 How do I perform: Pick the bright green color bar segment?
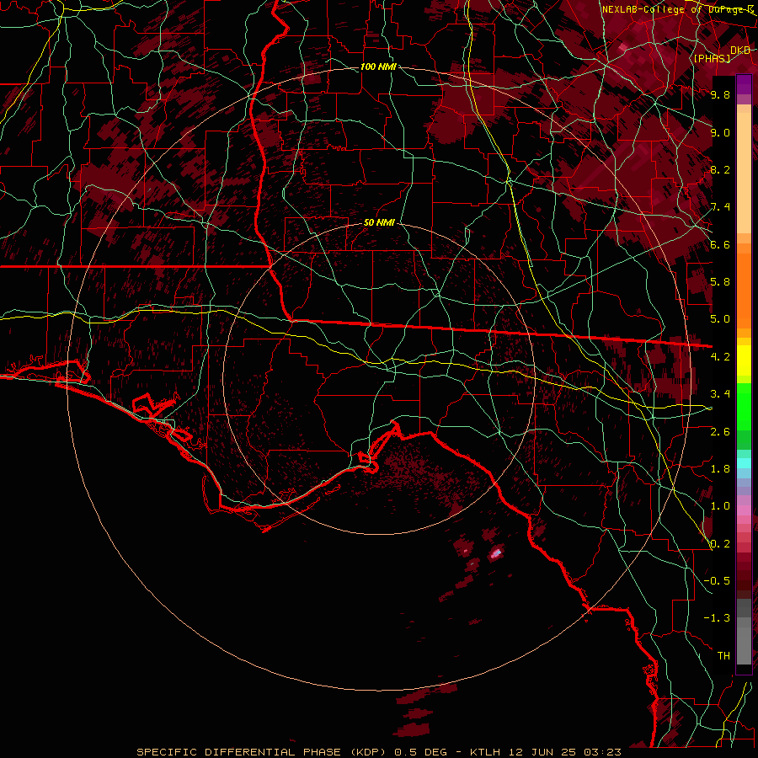744,406
